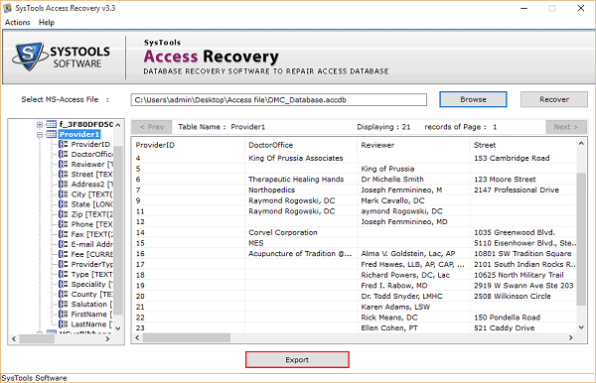Click the DoctorOffice field icon in tree

click(x=64, y=154)
